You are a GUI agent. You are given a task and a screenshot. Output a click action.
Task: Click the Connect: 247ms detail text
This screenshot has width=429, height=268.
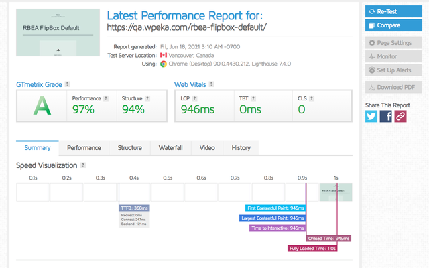click(x=133, y=220)
